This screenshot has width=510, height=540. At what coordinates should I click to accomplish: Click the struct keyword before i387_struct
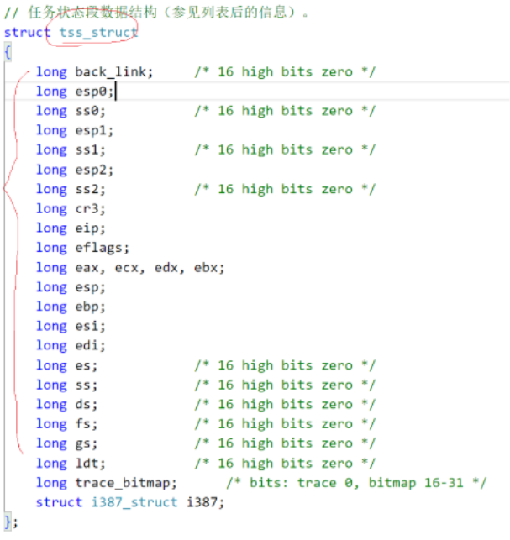(60, 502)
